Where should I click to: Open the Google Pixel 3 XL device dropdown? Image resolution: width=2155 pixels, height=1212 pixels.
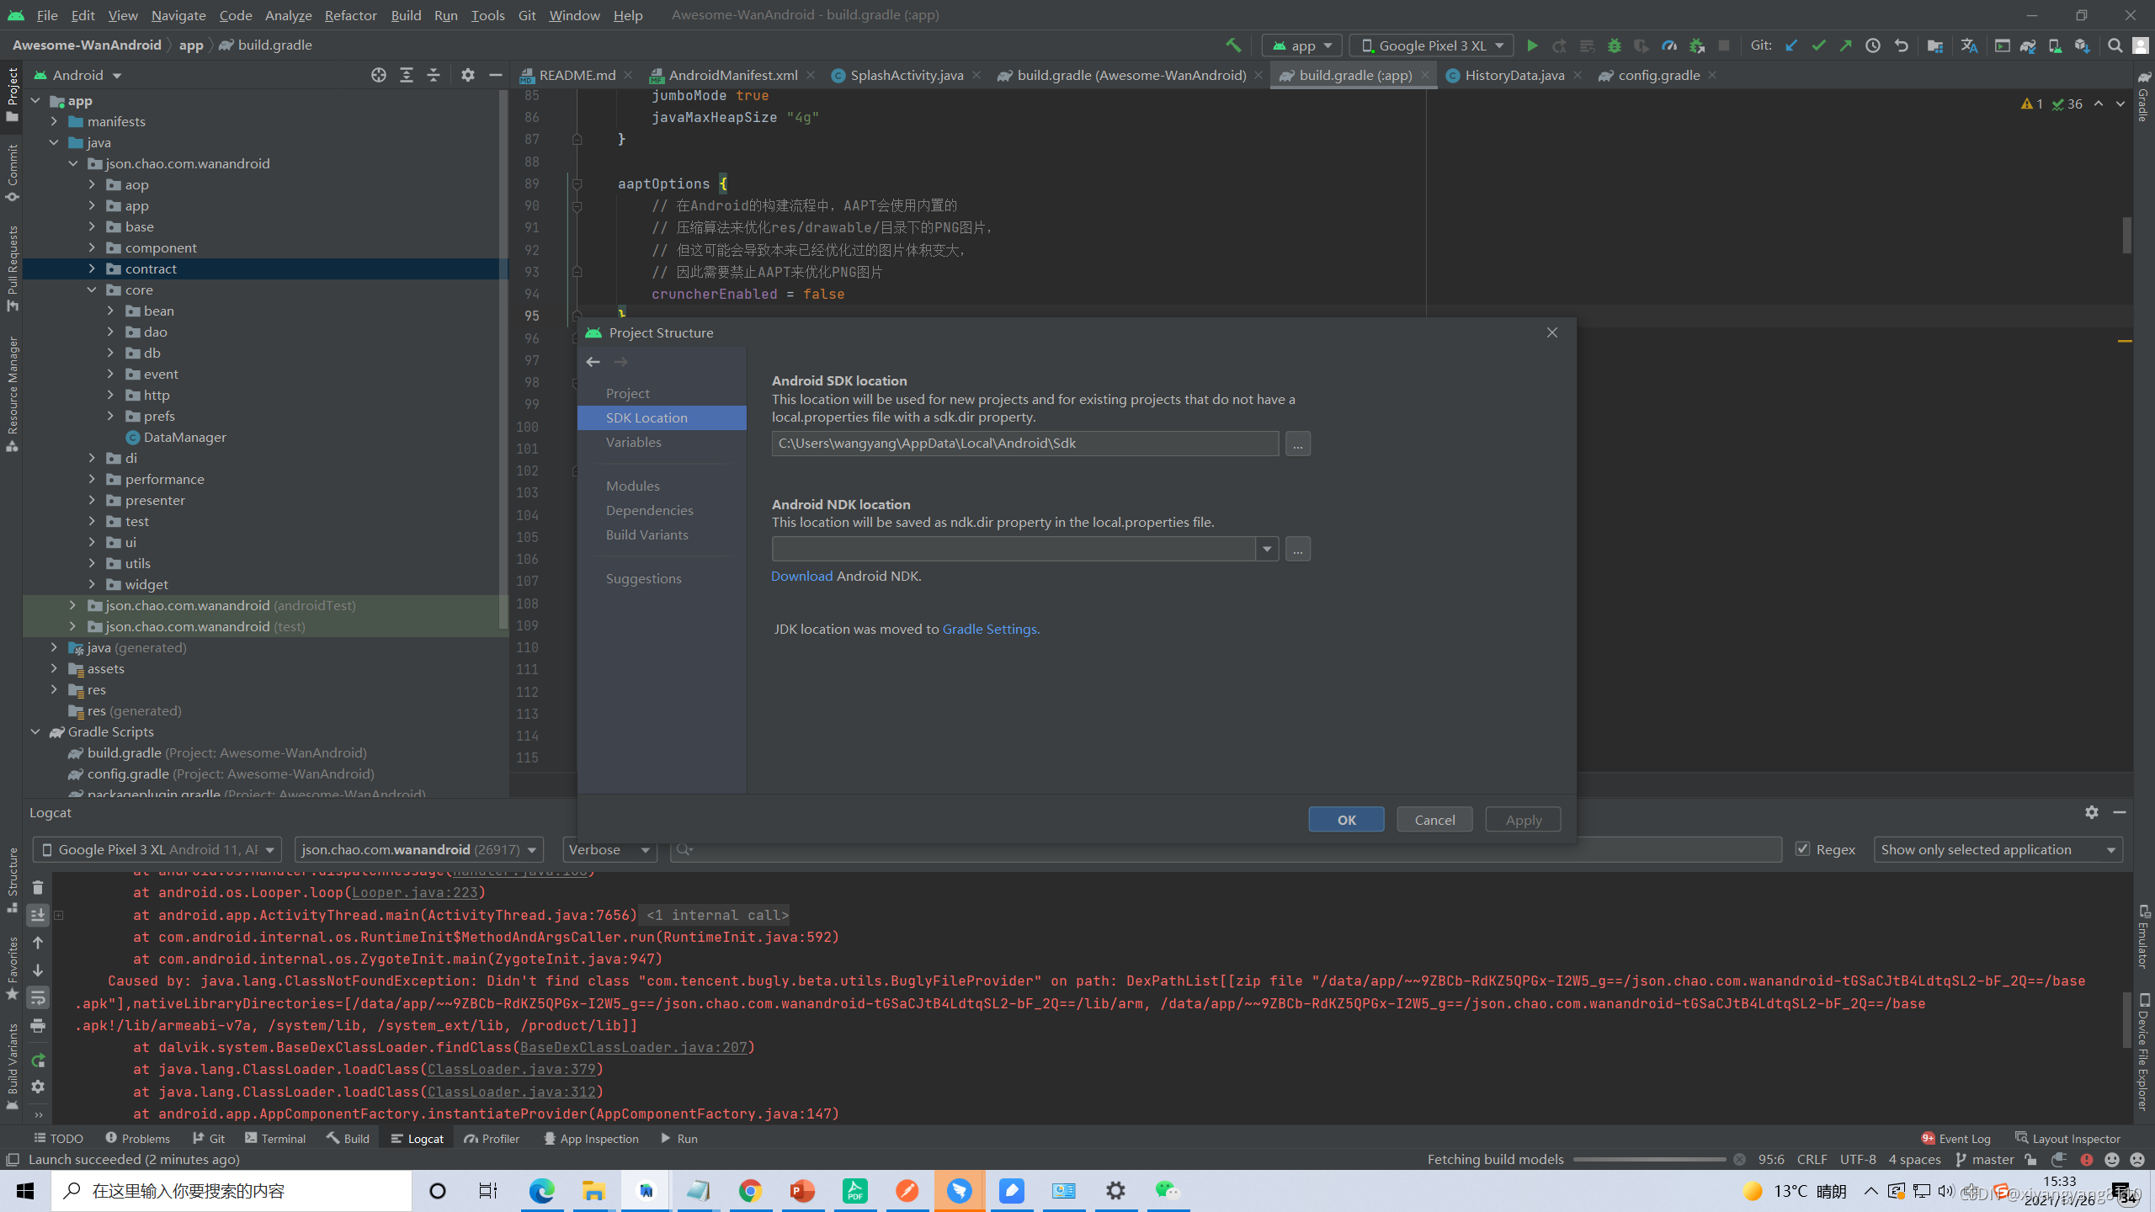156,849
